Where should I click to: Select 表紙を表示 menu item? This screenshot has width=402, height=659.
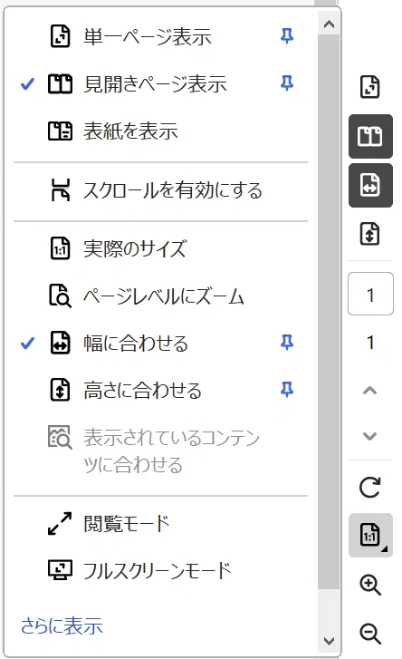pos(161,131)
